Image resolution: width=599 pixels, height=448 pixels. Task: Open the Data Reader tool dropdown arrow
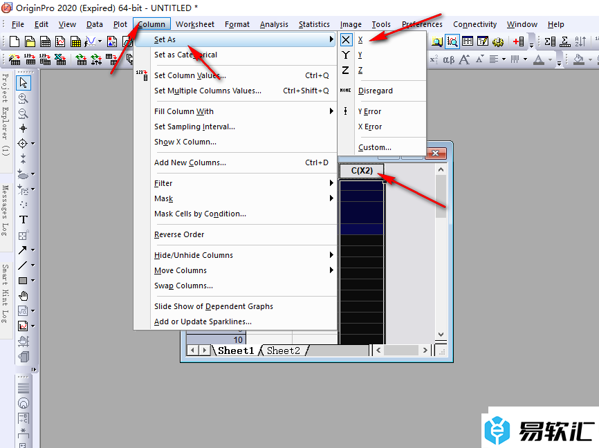point(33,144)
